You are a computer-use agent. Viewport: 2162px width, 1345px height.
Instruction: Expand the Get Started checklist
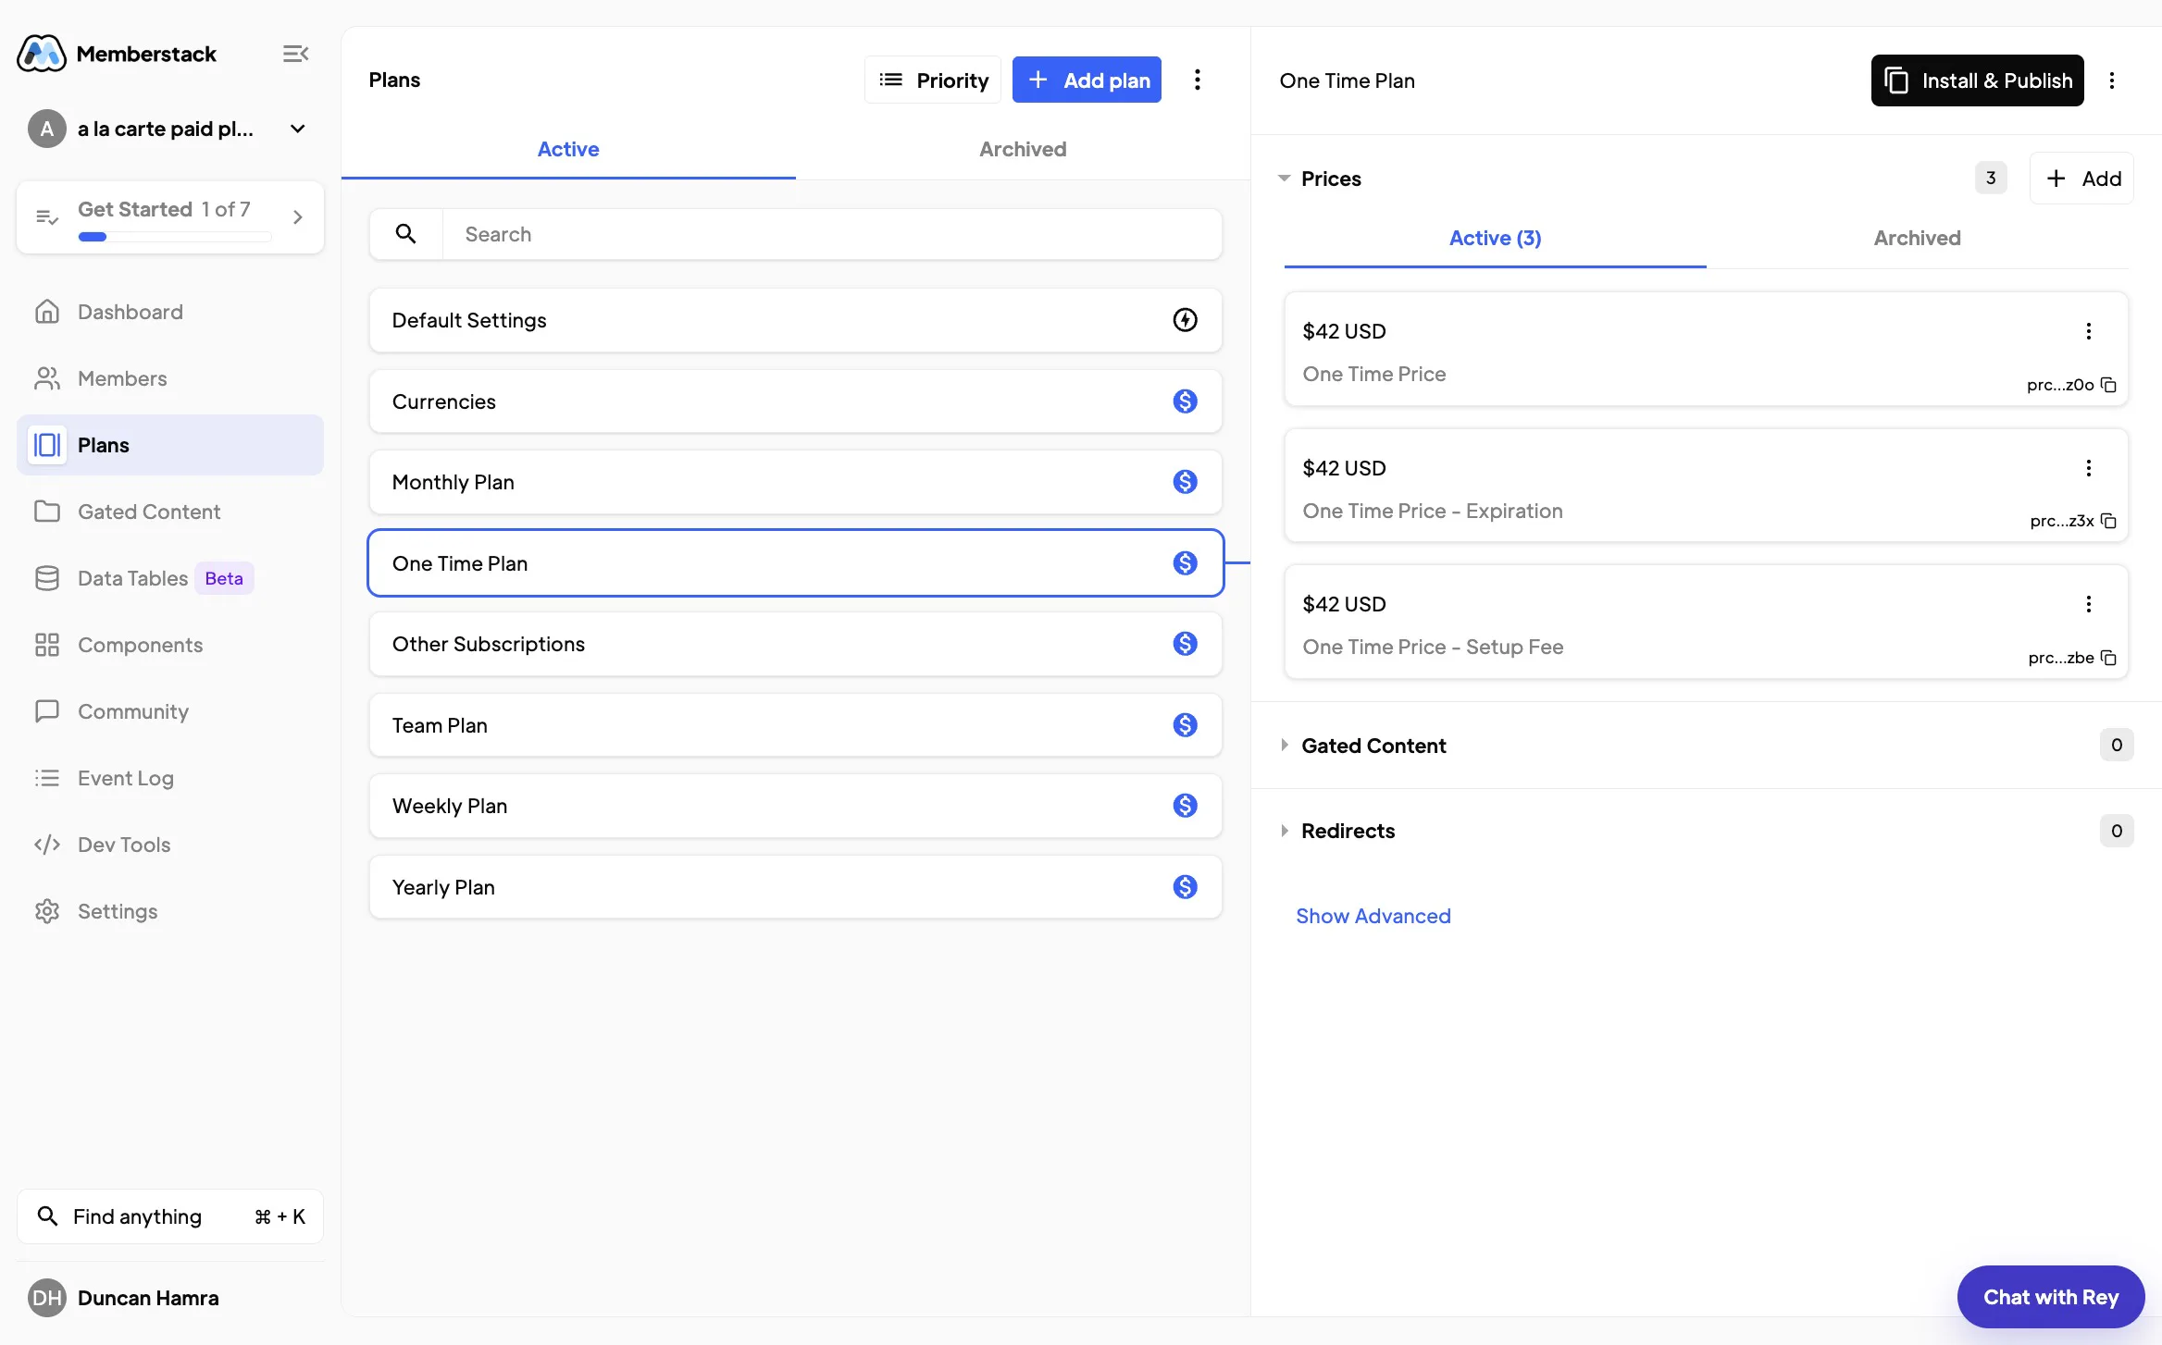click(x=297, y=217)
